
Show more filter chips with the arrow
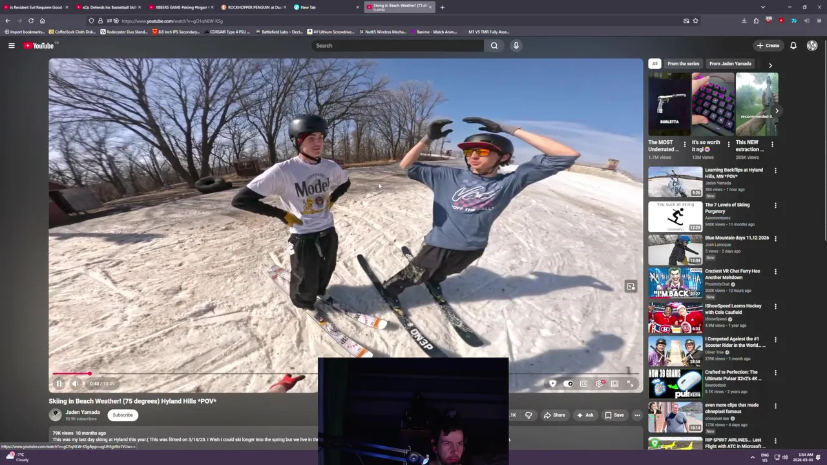pos(770,65)
